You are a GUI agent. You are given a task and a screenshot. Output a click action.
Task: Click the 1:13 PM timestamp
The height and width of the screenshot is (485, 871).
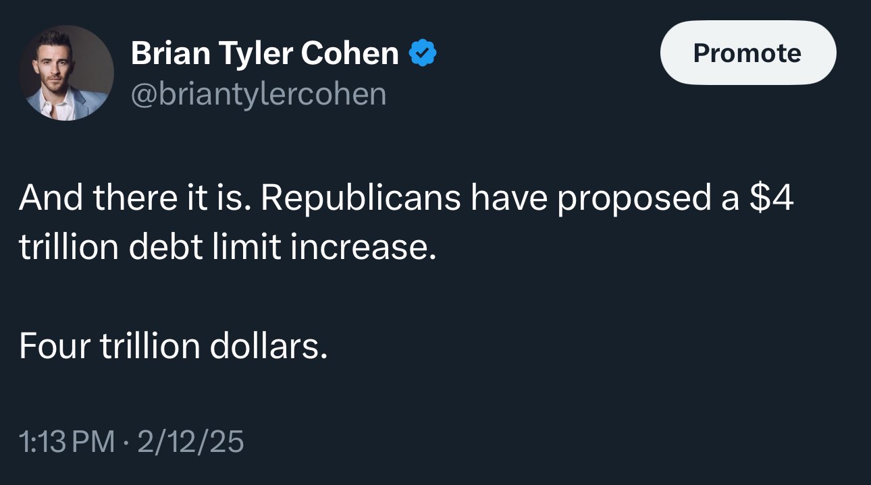tap(67, 442)
